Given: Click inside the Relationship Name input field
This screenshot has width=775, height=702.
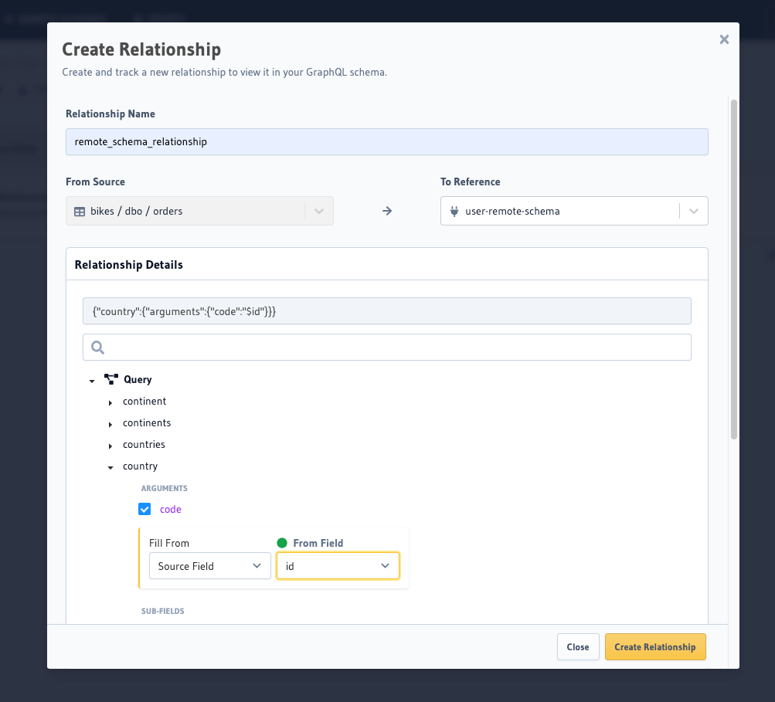Looking at the screenshot, I should 386,141.
